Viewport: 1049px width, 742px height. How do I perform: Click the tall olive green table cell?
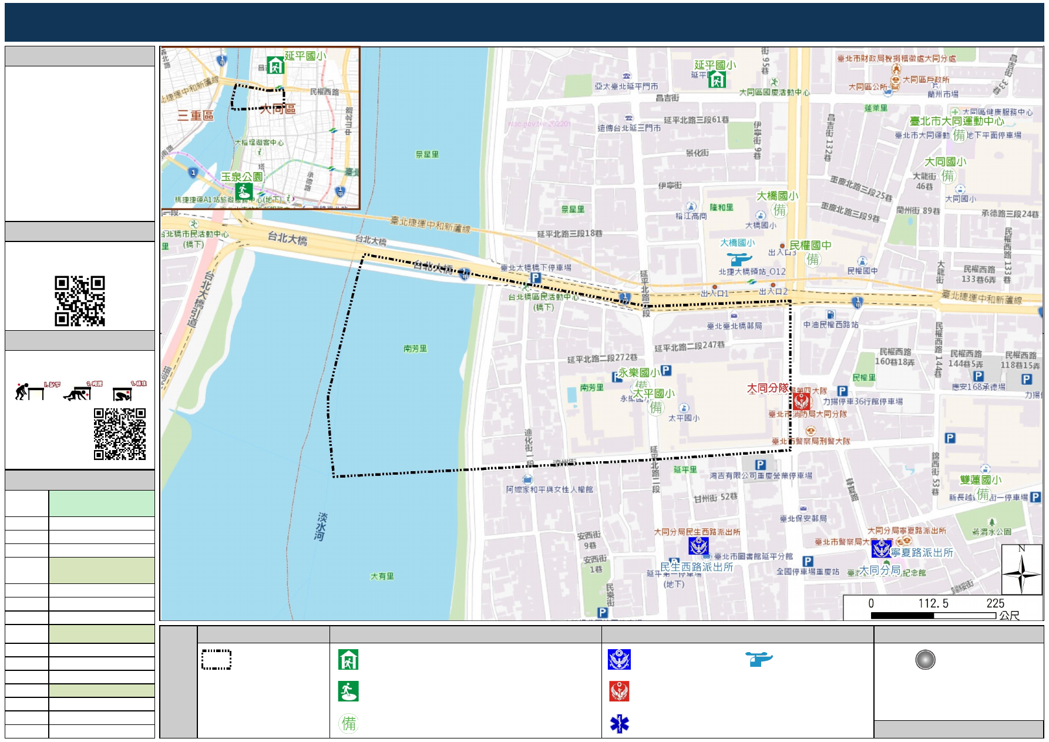[102, 570]
